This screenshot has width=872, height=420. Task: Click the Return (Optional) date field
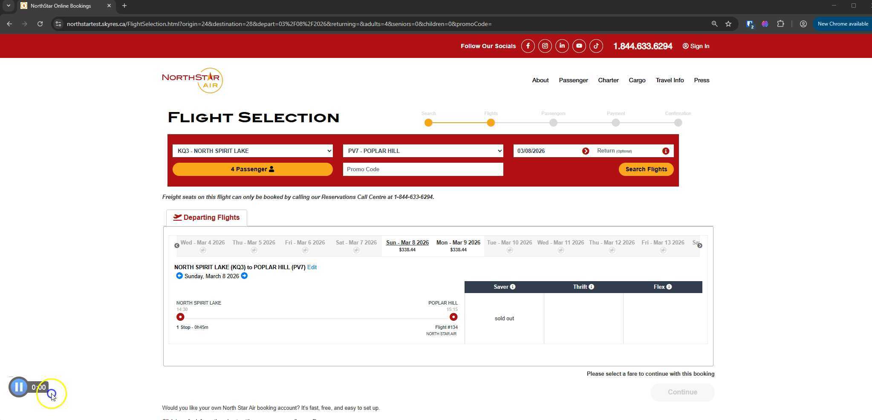click(x=628, y=151)
